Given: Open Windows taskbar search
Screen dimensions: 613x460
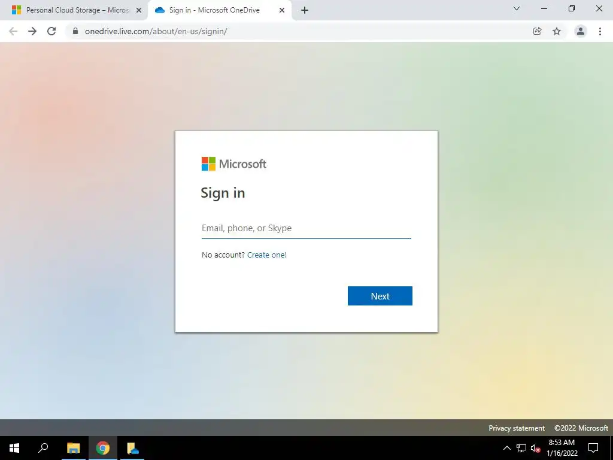Looking at the screenshot, I should pyautogui.click(x=43, y=448).
